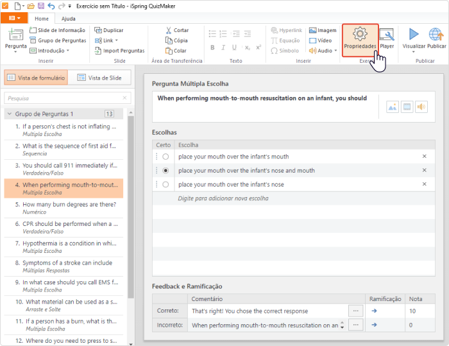Apply underline formatting
The image size is (449, 346).
234,48
